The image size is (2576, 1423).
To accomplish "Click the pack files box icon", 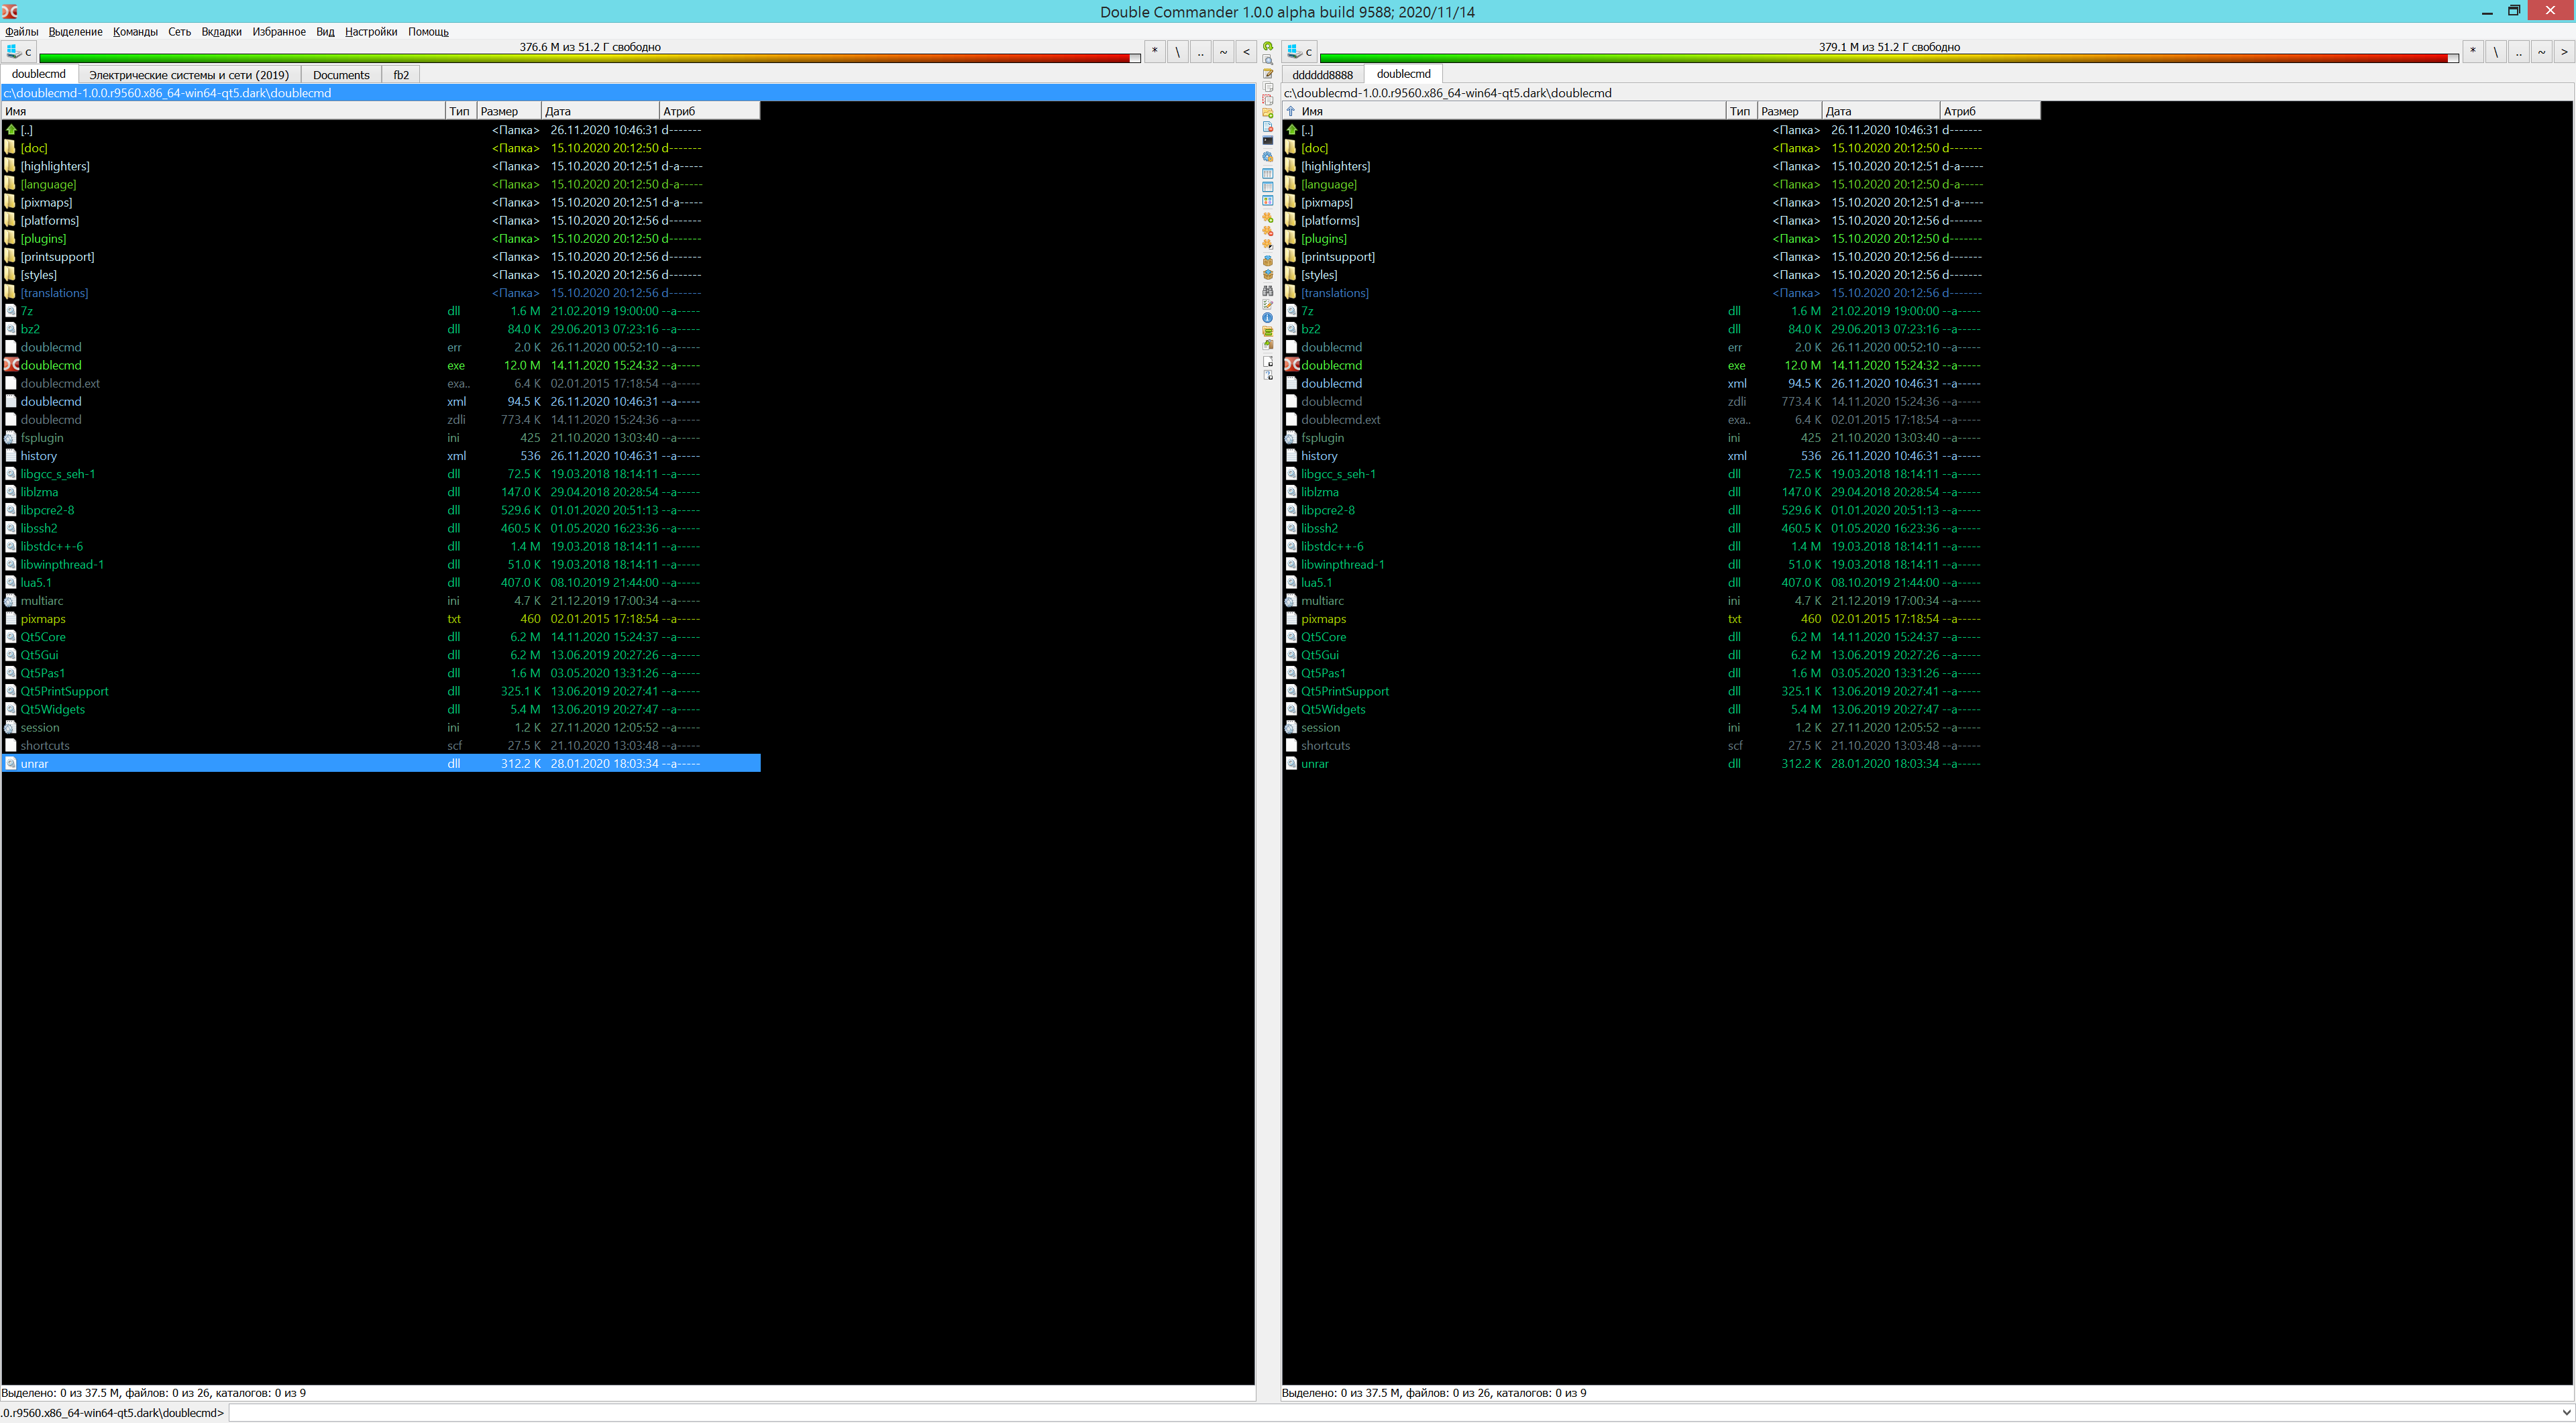I will [x=1268, y=261].
